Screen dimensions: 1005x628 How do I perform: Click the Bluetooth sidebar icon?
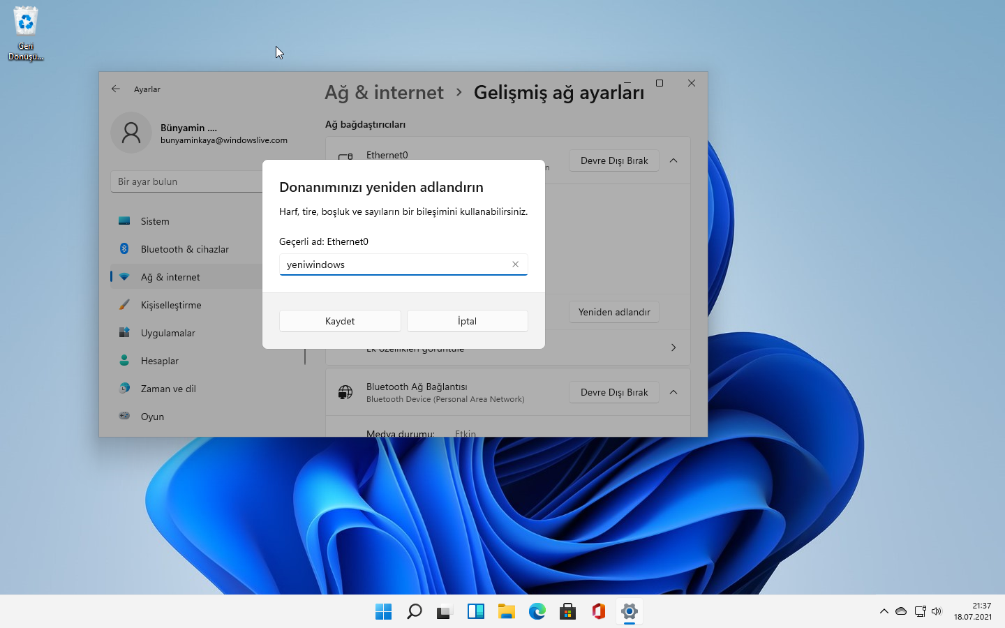click(x=124, y=248)
